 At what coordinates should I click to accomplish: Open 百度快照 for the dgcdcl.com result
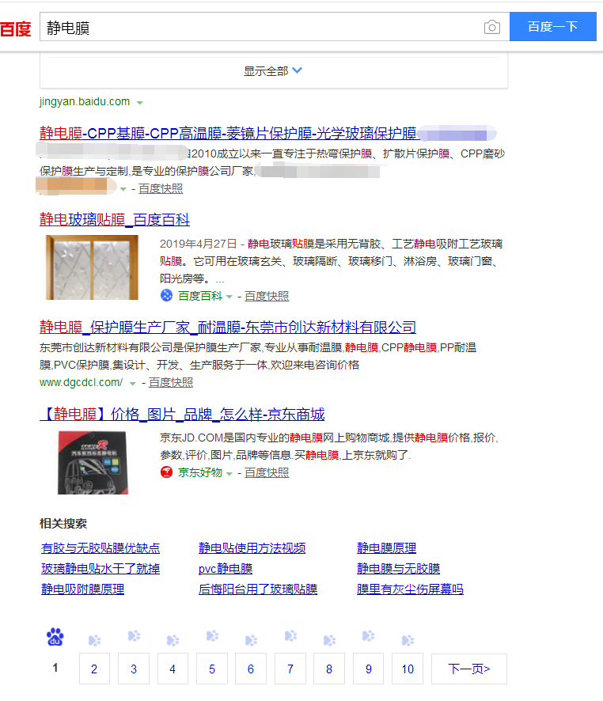(171, 383)
